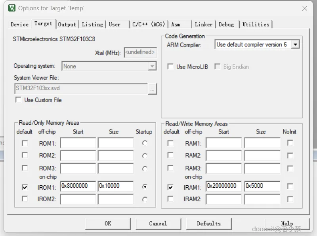
Task: Select the ROM3 Startup radio button
Action: [x=145, y=169]
